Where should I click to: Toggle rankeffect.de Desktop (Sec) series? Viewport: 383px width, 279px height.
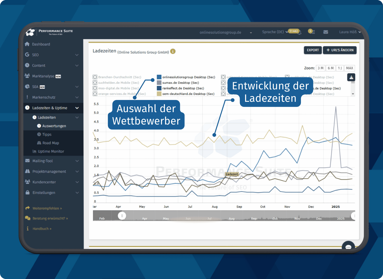[x=180, y=88]
